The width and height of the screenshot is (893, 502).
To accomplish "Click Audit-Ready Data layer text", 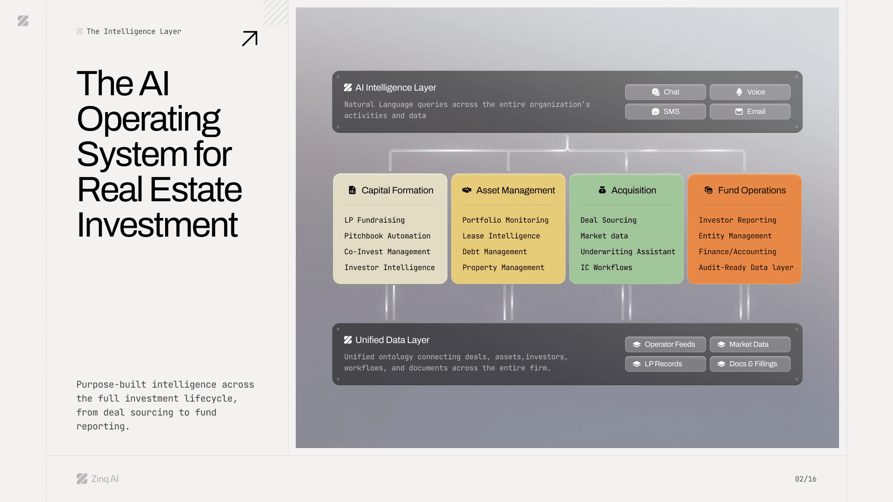I will (x=746, y=268).
